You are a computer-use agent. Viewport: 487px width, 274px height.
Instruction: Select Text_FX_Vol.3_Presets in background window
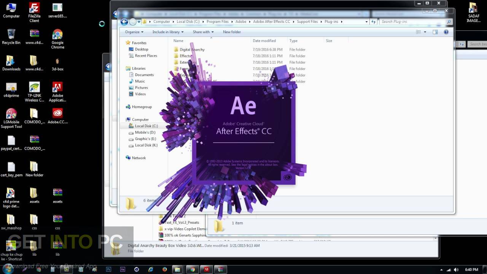pyautogui.click(x=181, y=223)
